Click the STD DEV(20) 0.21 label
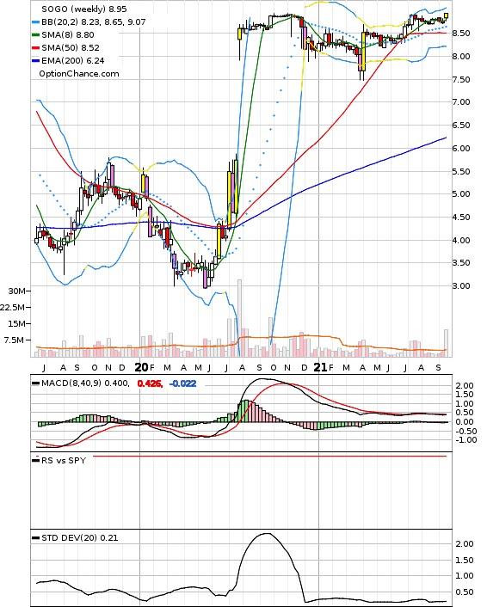 [x=79, y=537]
